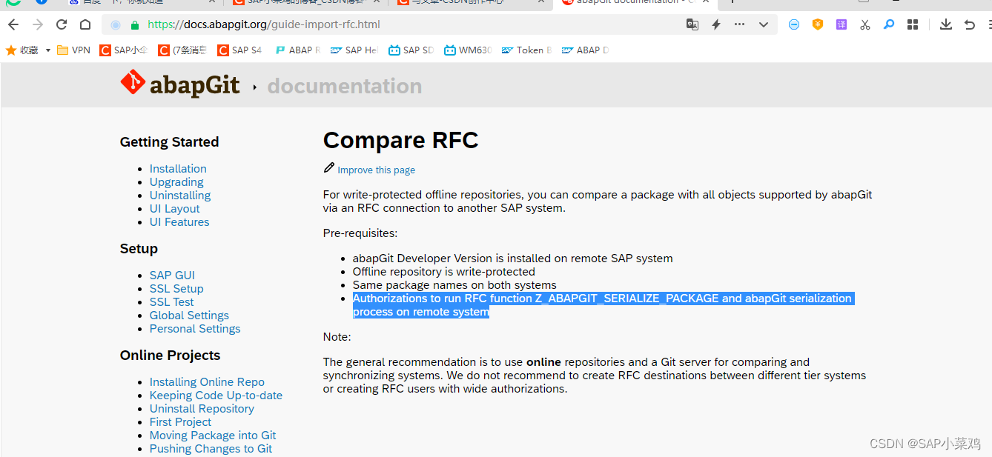Open the Keeping Code Up-to-date link

click(x=216, y=395)
